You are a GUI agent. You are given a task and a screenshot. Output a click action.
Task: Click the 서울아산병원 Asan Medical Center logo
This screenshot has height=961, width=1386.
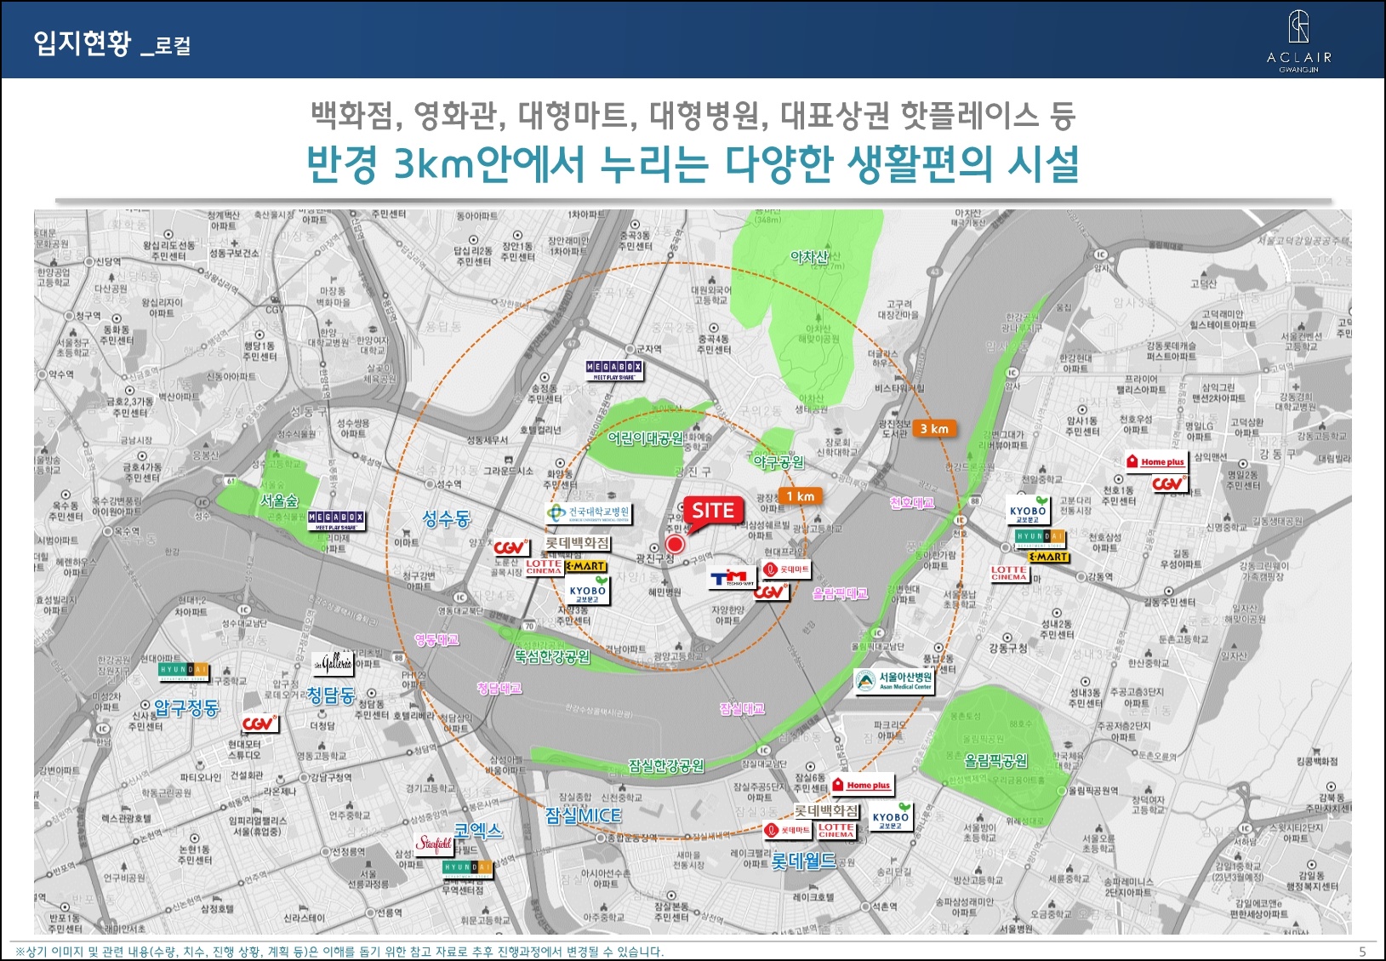click(x=894, y=681)
